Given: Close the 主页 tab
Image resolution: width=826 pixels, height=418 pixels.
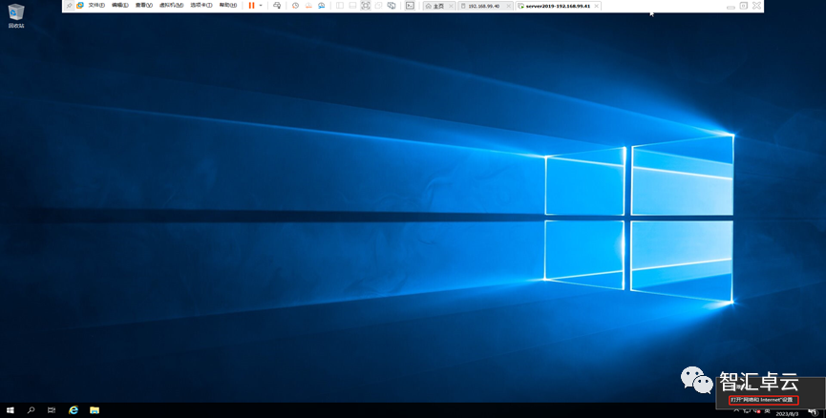Looking at the screenshot, I should (x=451, y=6).
